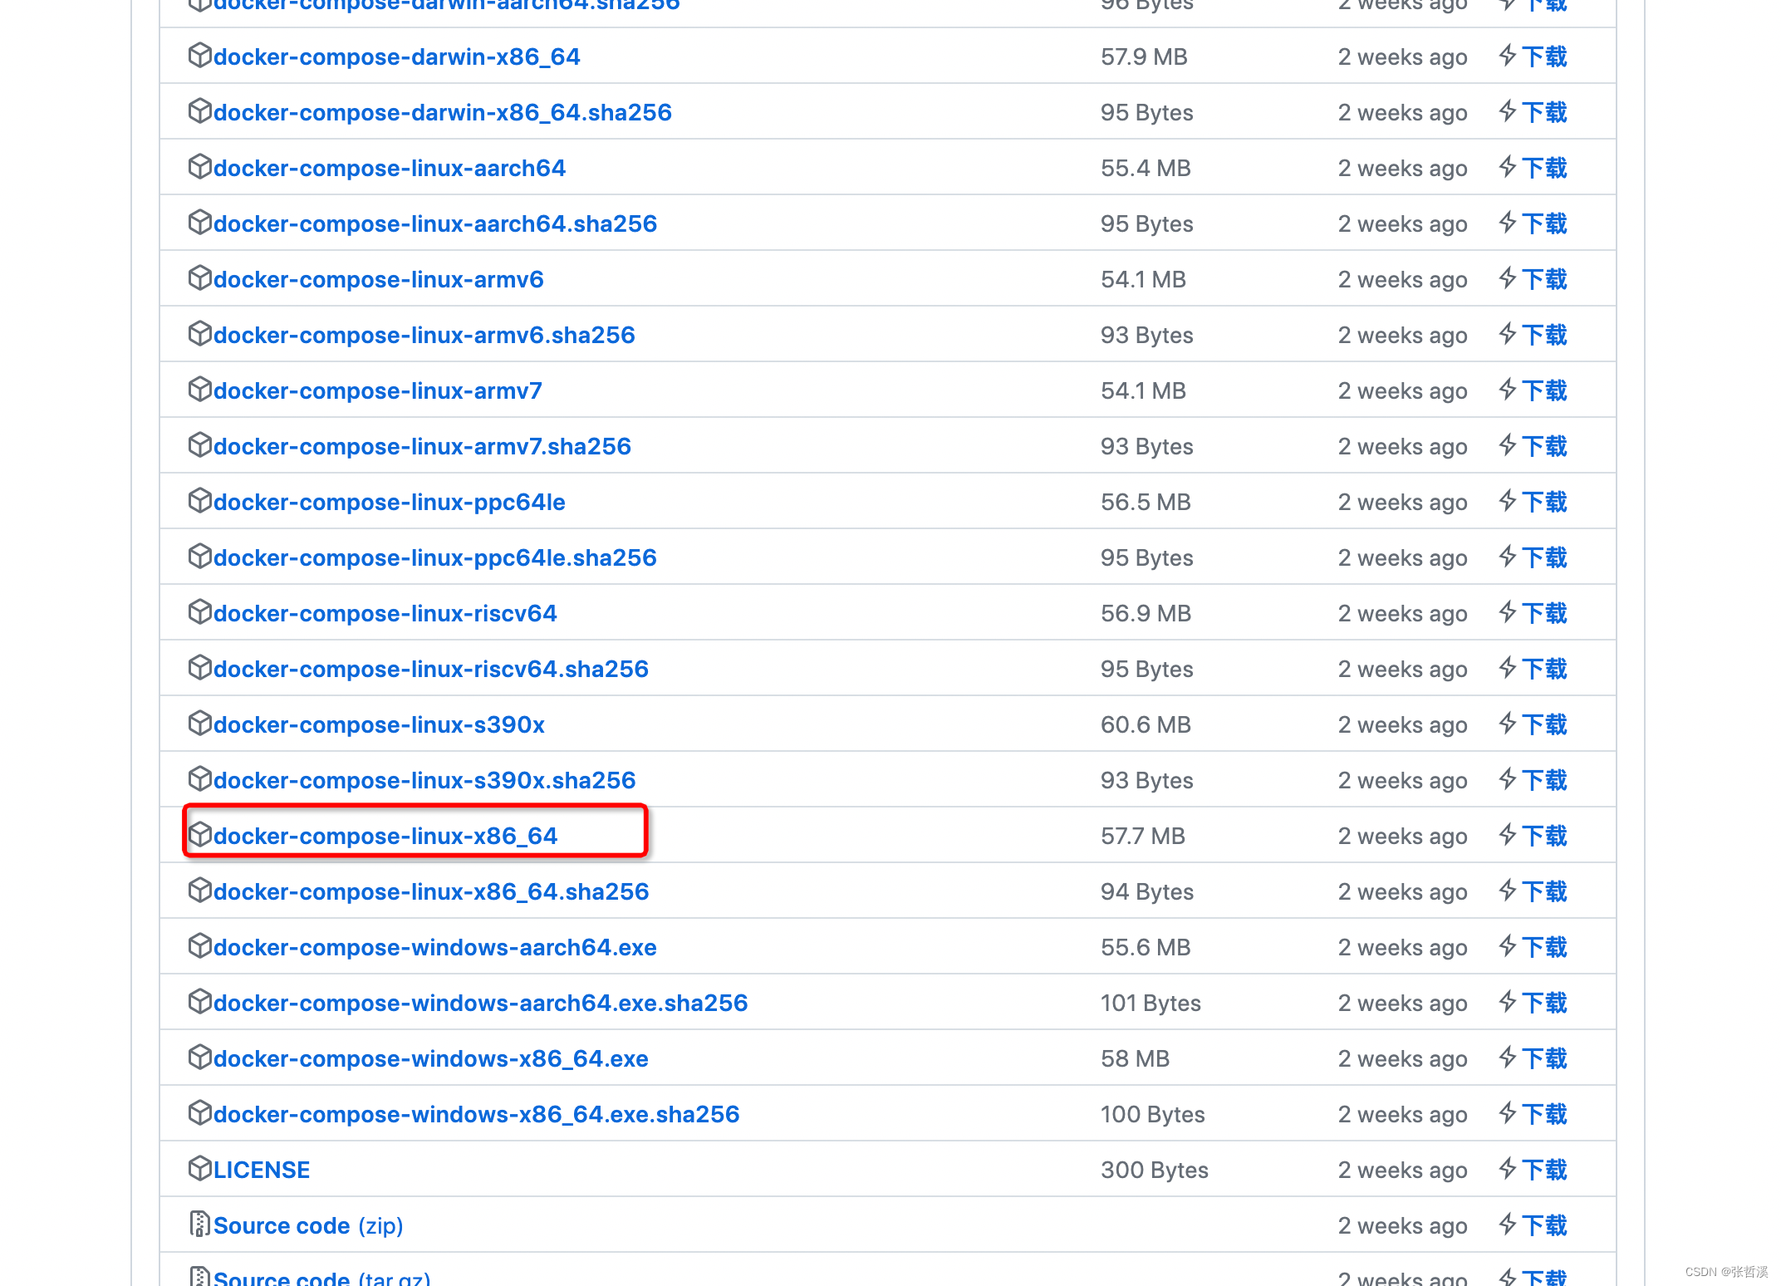Open docker-compose-linux-aarch64 binary link
The image size is (1781, 1286).
[x=389, y=168]
